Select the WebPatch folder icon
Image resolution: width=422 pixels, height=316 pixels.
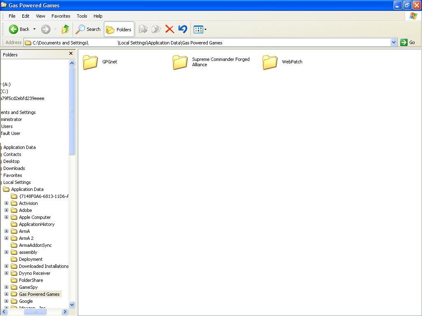coord(270,62)
